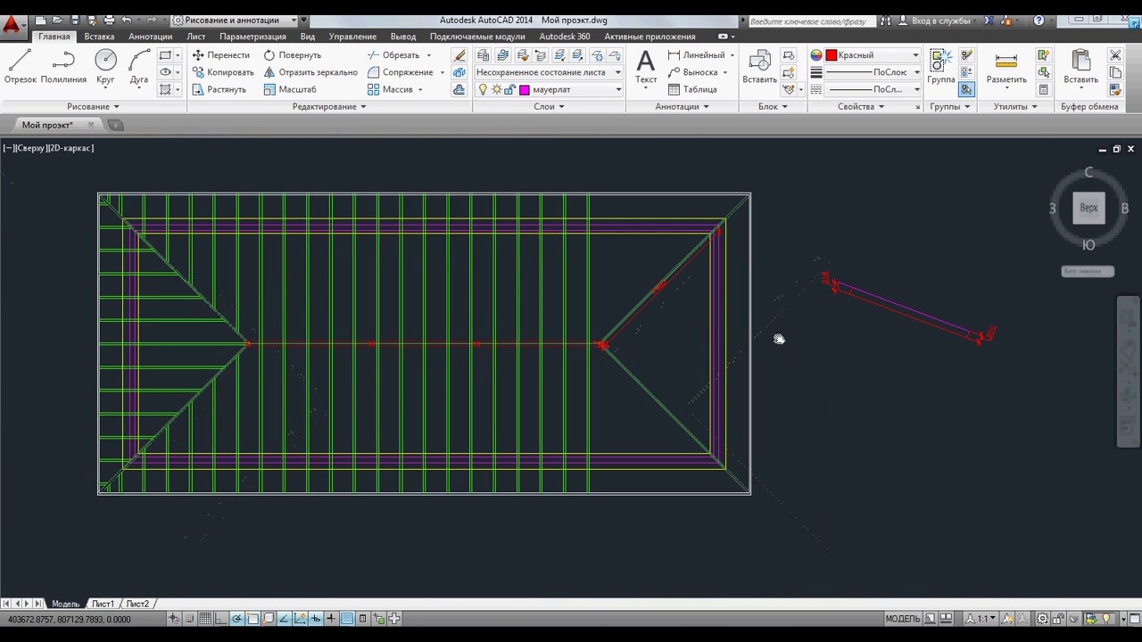Expand the Рисование panel
Screen dimensions: 1142x642
pyautogui.click(x=94, y=106)
